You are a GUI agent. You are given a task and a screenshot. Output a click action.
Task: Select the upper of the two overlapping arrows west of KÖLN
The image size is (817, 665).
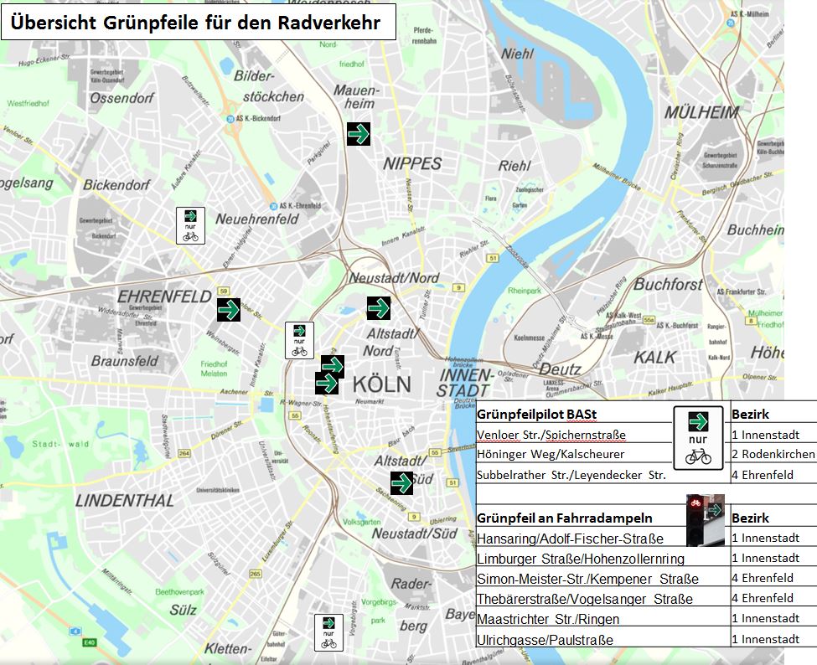pyautogui.click(x=334, y=365)
